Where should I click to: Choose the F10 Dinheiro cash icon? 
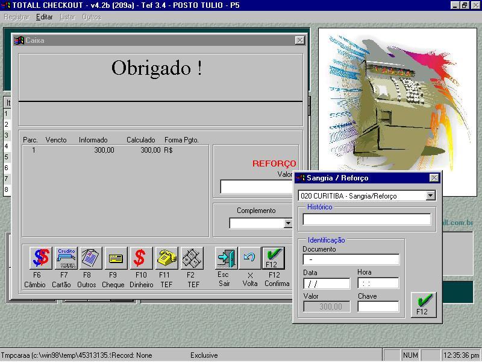141,258
